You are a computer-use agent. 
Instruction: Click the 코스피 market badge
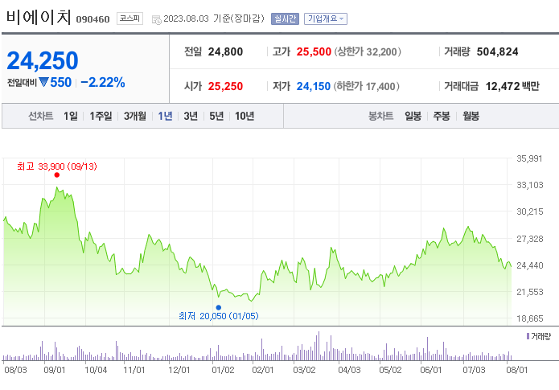coord(129,18)
